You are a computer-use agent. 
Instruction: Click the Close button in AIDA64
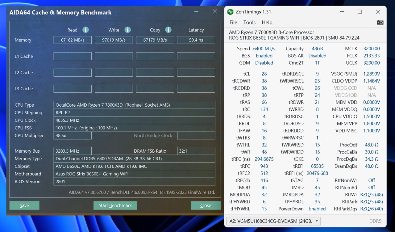point(206,205)
